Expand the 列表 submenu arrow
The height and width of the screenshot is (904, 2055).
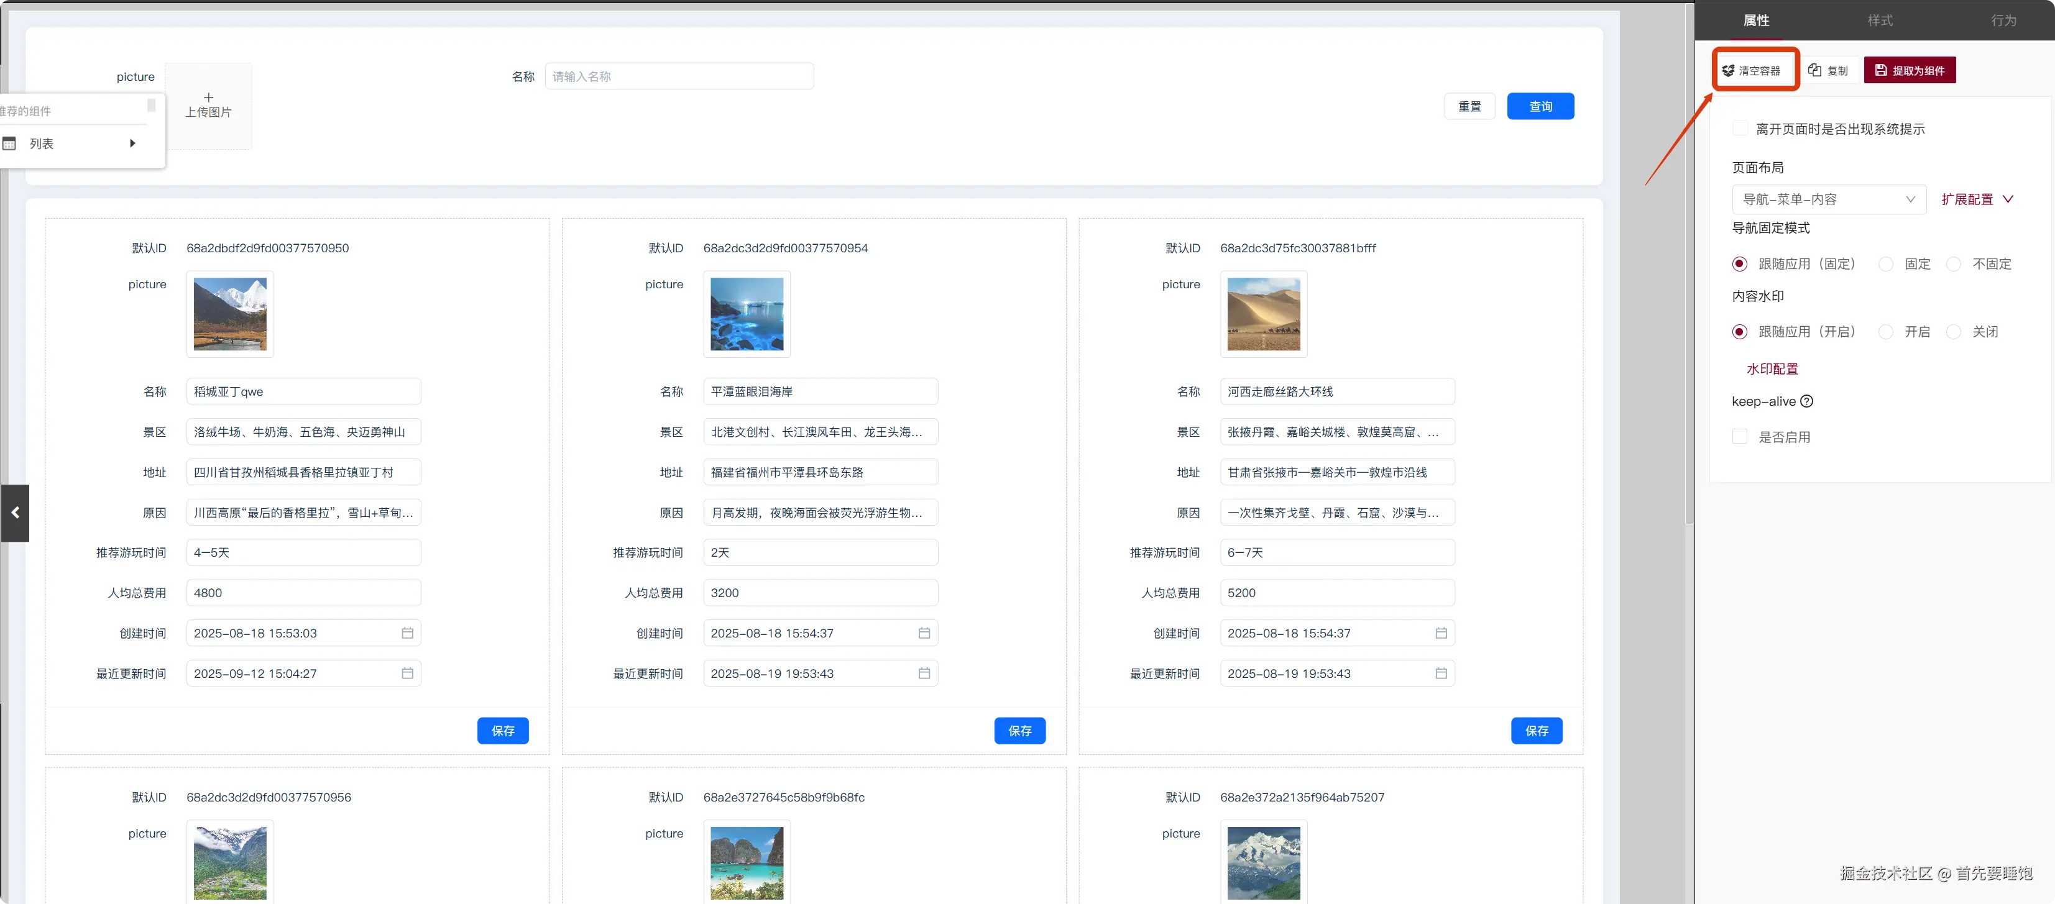click(x=132, y=144)
